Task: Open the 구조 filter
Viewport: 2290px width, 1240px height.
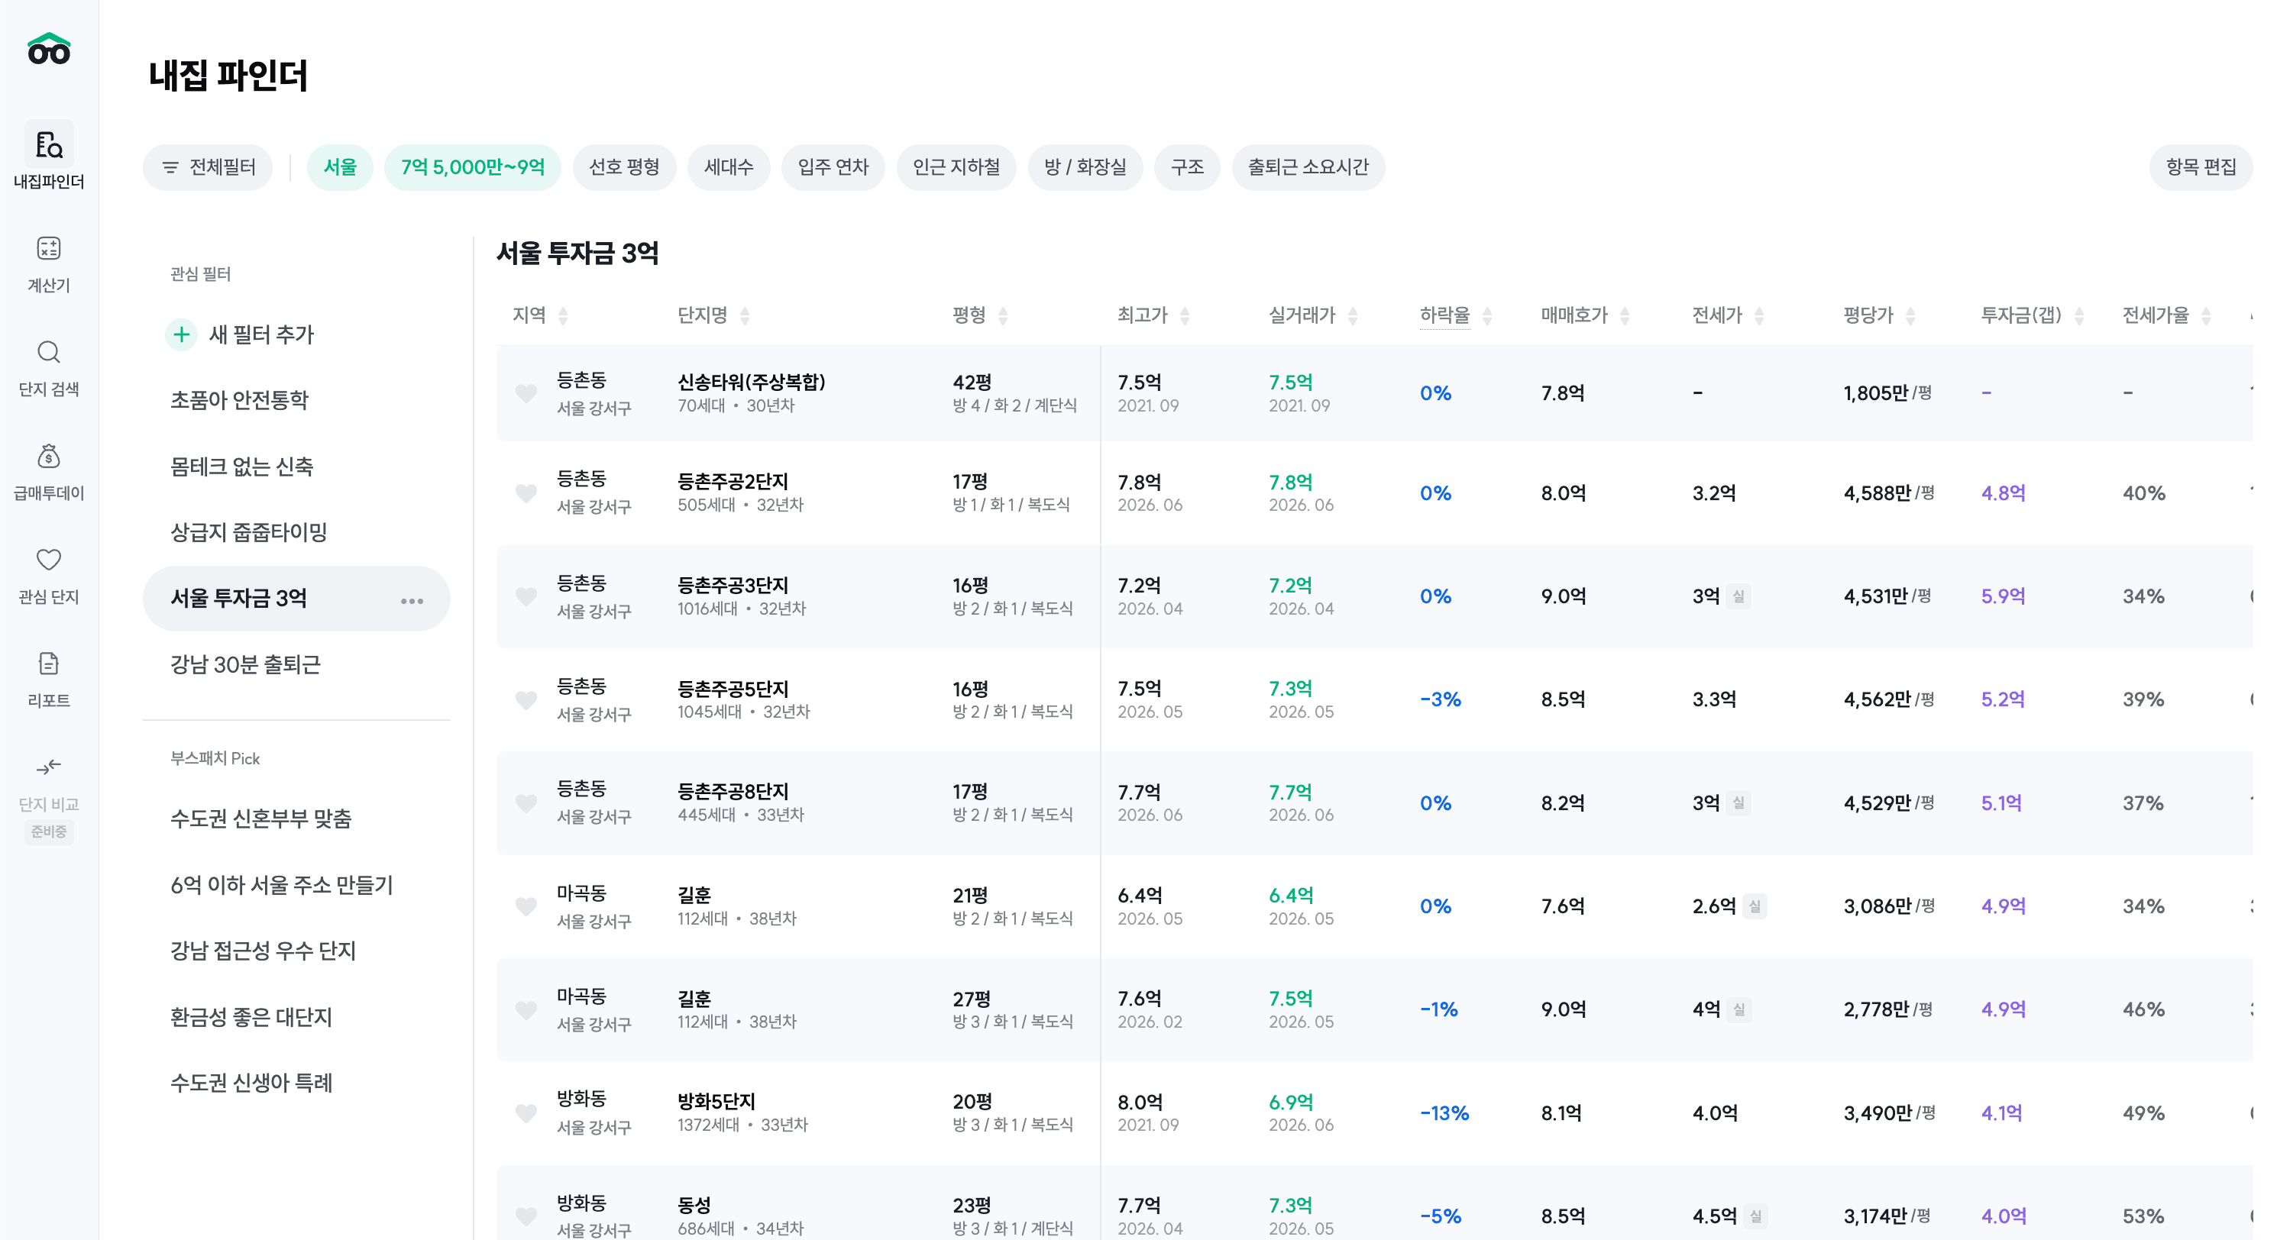Action: (x=1187, y=167)
